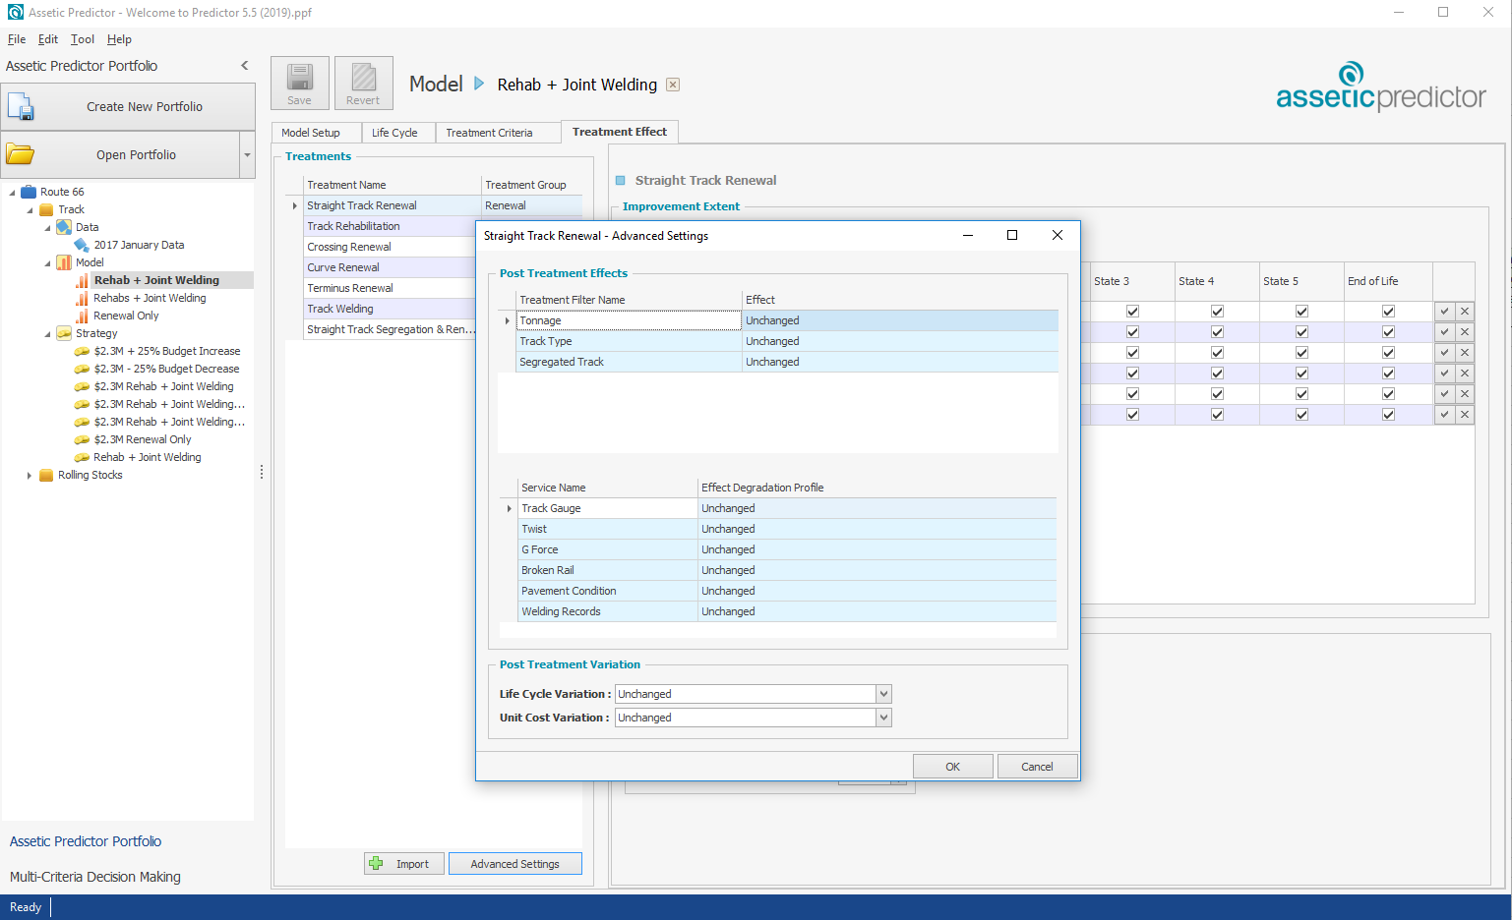Open the Open Portfolio dropdown arrow
1512x920 pixels.
click(x=247, y=155)
